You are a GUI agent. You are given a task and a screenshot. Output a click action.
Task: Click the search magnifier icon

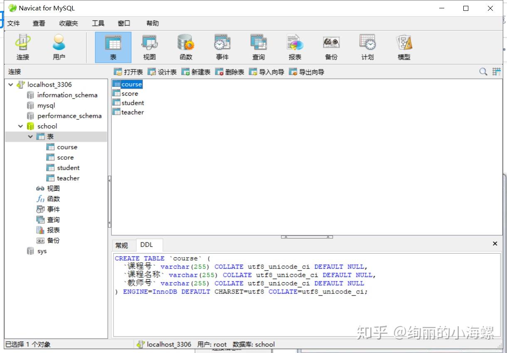click(x=483, y=72)
